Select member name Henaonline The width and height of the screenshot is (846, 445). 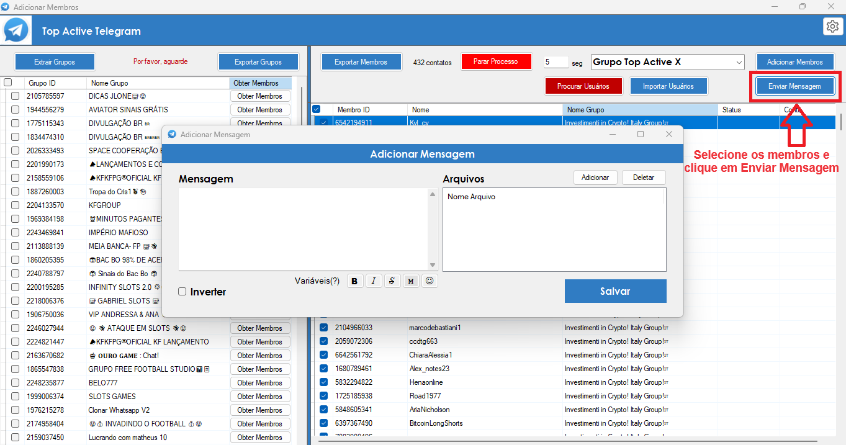426,382
